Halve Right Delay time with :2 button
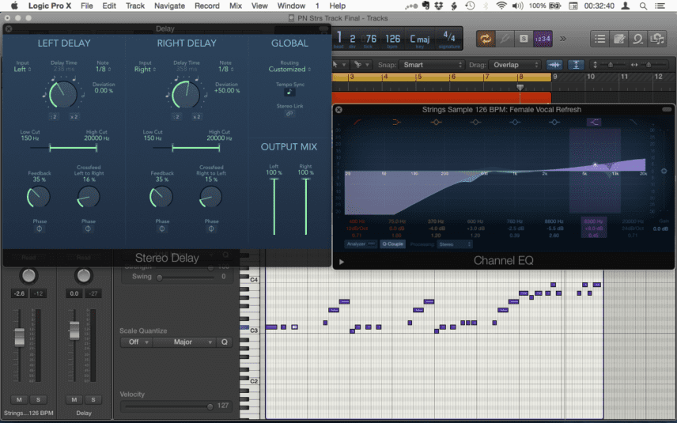Screen dimensions: 677x423 pos(176,116)
